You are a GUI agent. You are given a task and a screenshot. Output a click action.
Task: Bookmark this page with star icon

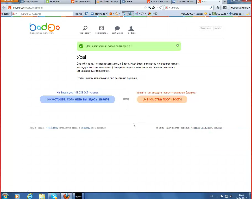[x=145, y=7]
